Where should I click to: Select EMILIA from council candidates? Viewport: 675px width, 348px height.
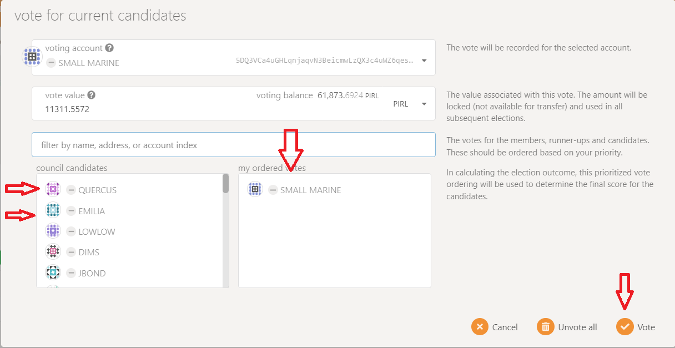coord(92,211)
